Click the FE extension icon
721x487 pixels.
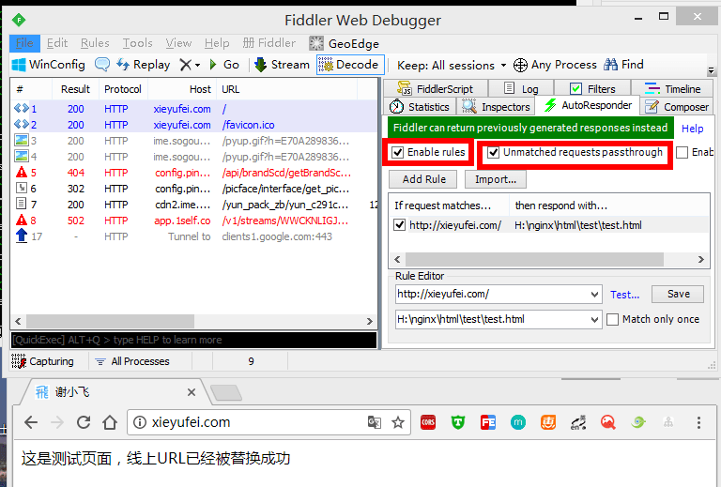click(488, 422)
